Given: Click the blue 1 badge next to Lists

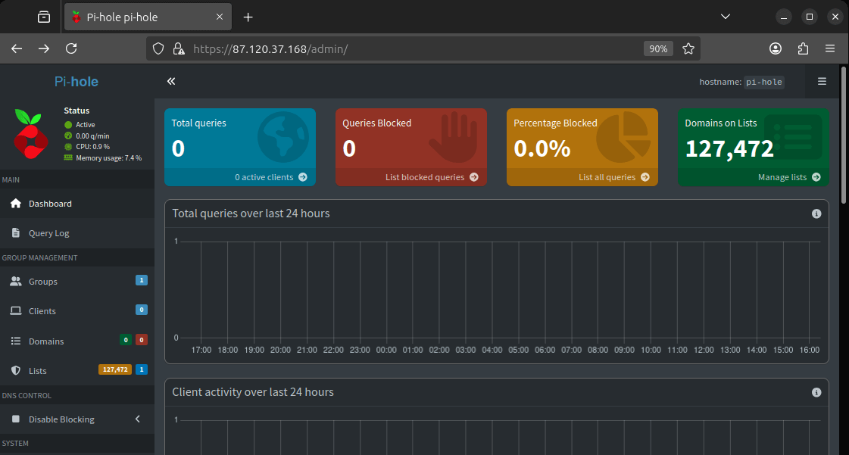Looking at the screenshot, I should pyautogui.click(x=142, y=369).
